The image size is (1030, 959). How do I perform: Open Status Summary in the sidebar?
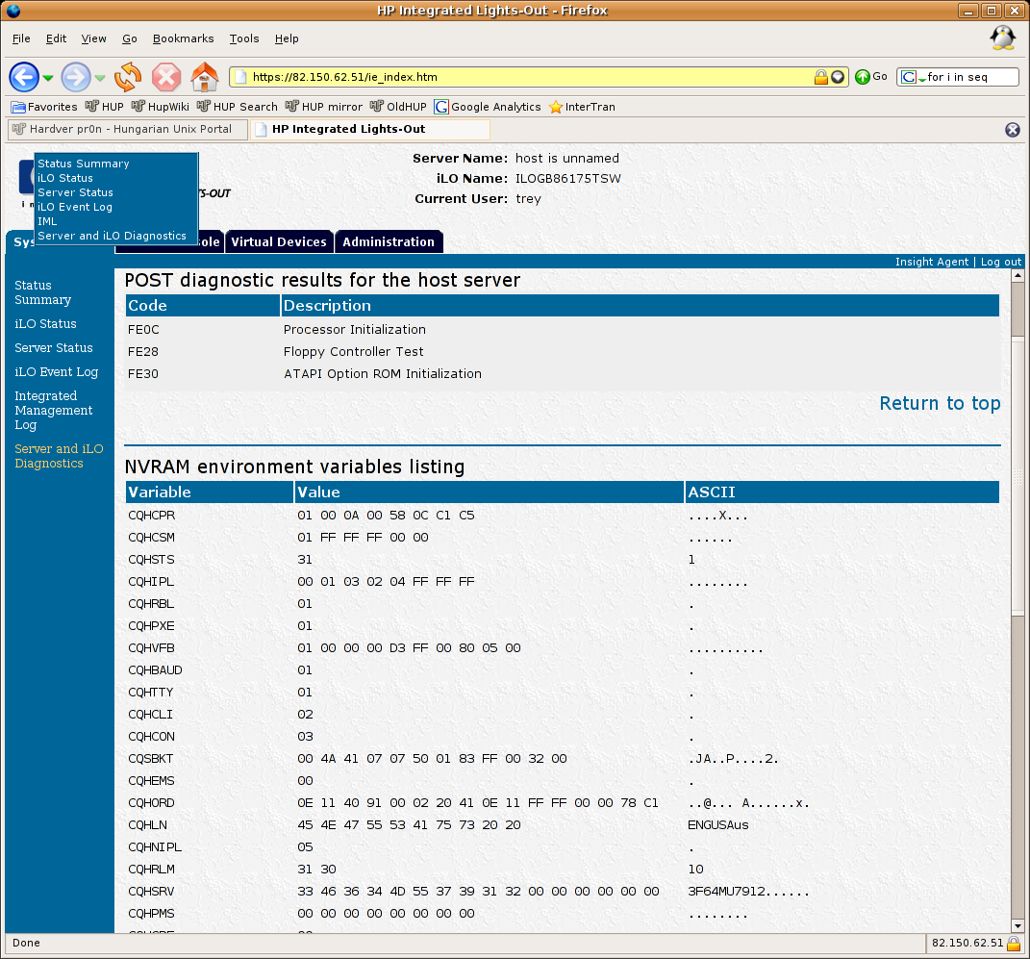[42, 292]
